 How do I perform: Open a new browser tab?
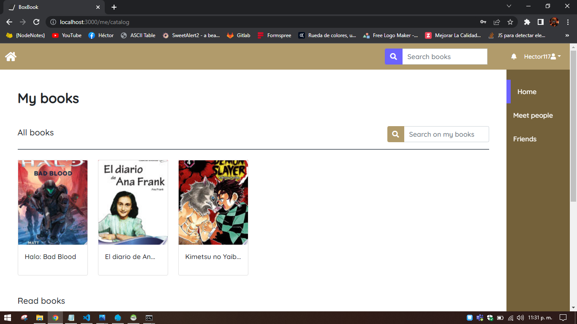tap(114, 7)
